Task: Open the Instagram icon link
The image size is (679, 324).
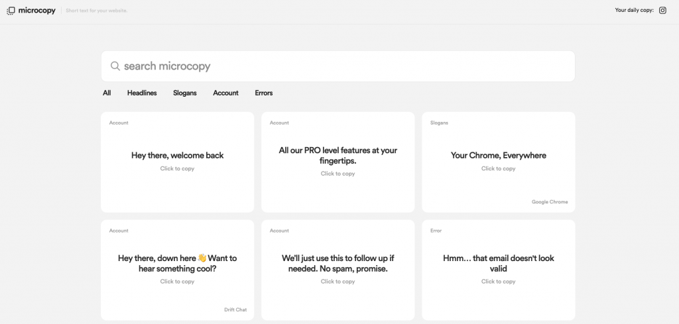Action: pos(662,11)
